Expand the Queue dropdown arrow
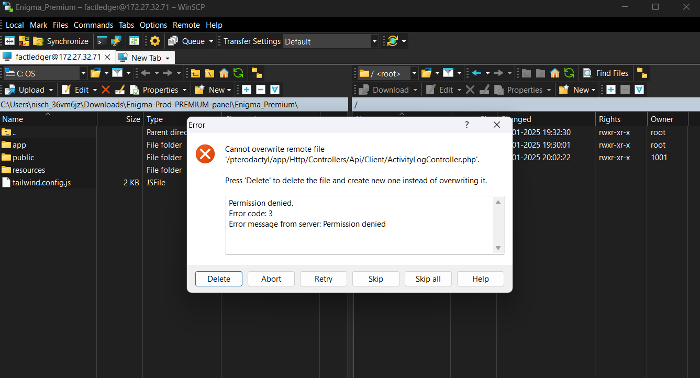The height and width of the screenshot is (378, 700). click(212, 41)
